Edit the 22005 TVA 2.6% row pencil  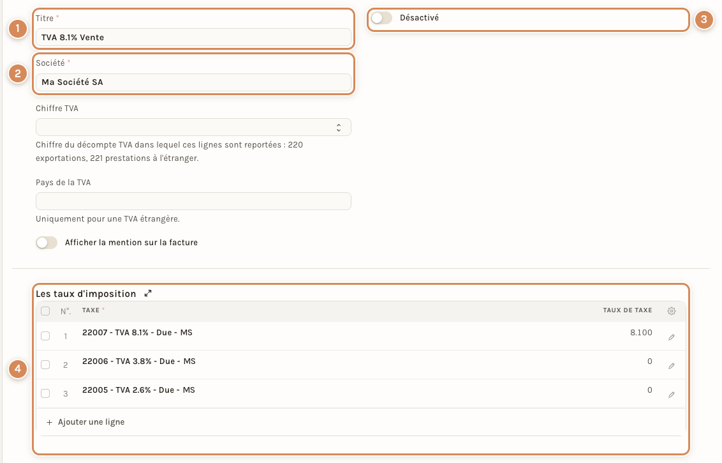(672, 395)
